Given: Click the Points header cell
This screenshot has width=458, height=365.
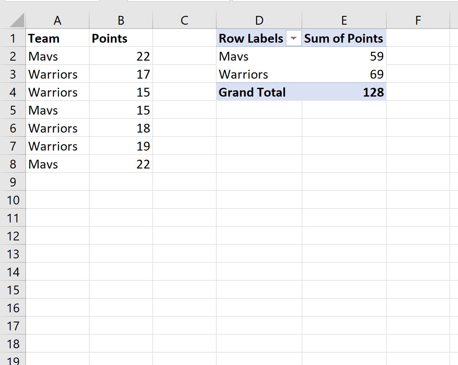Looking at the screenshot, I should click(121, 38).
